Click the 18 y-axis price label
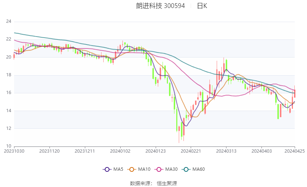The width and height of the screenshot is (307, 187). [x=9, y=75]
